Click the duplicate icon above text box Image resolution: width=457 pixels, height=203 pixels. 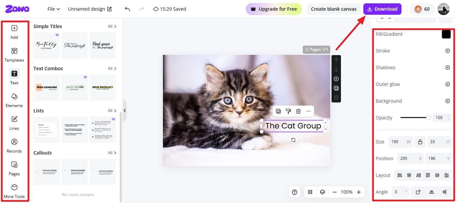pyautogui.click(x=278, y=111)
